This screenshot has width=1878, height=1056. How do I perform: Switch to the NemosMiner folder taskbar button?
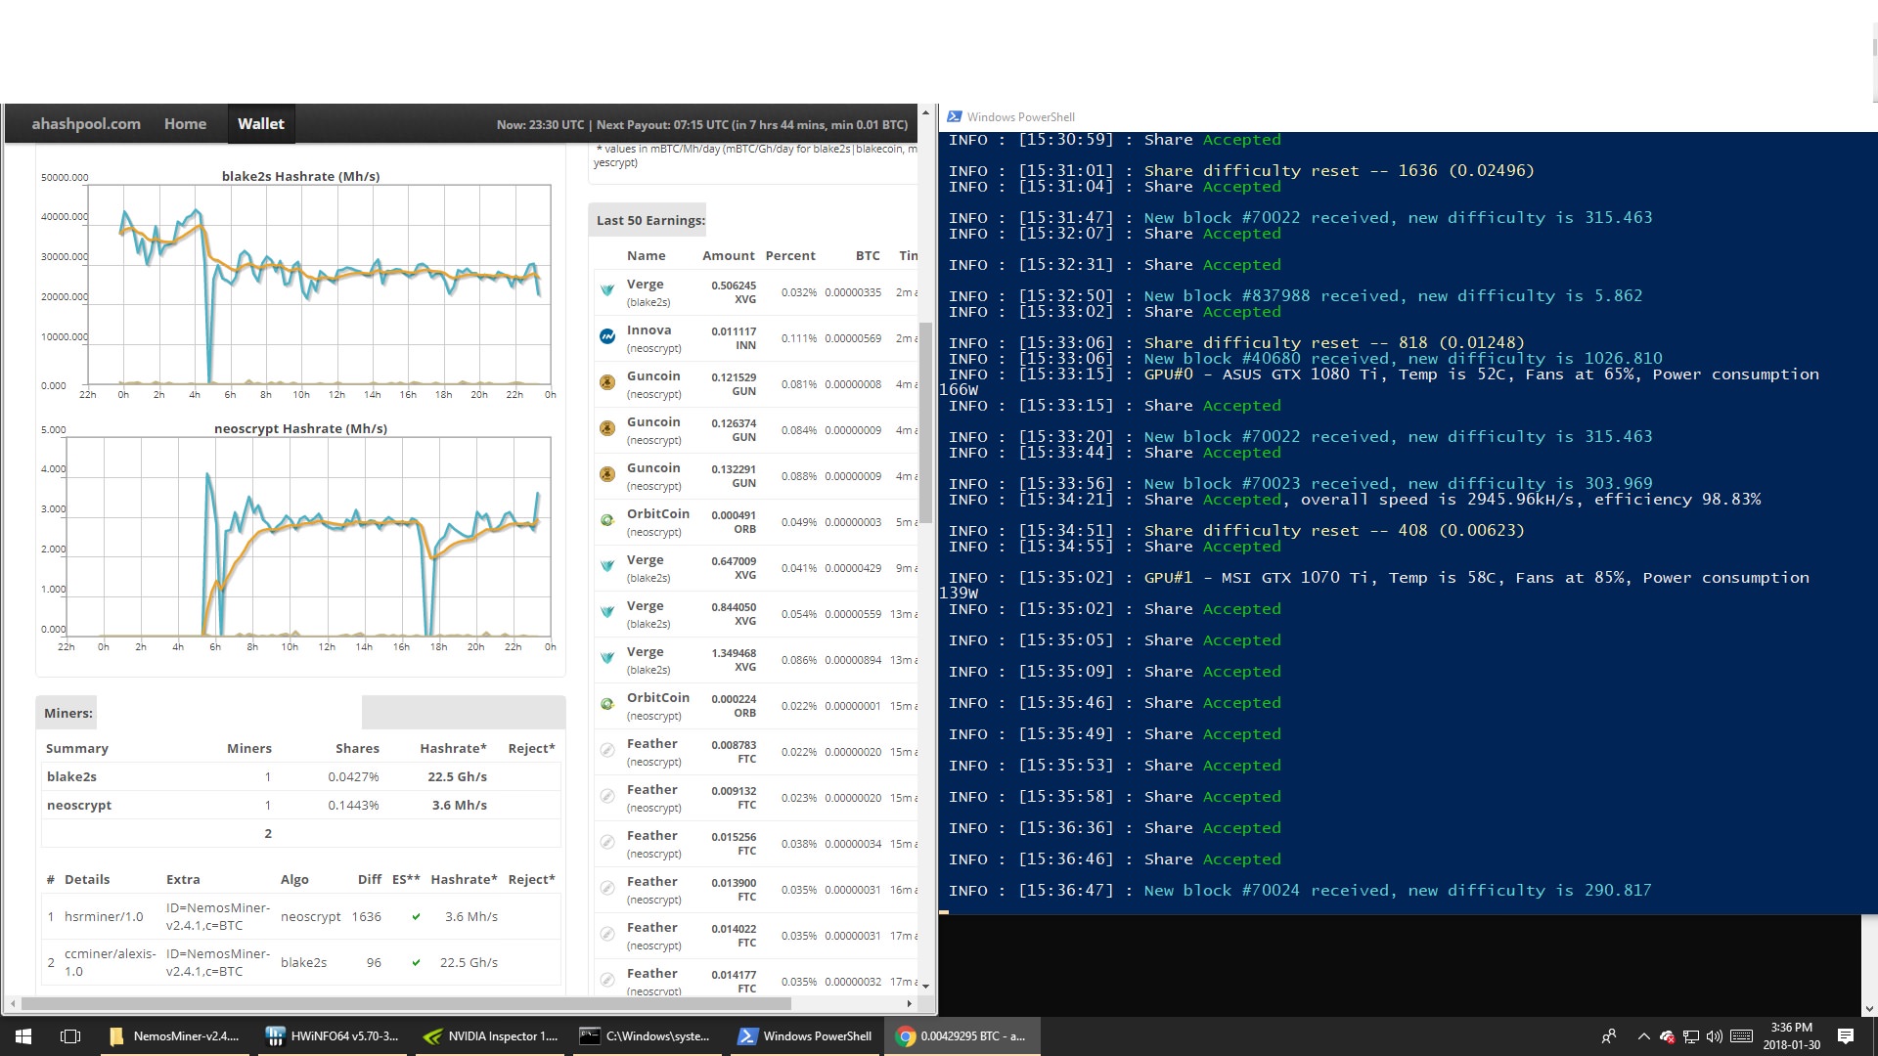(x=176, y=1036)
